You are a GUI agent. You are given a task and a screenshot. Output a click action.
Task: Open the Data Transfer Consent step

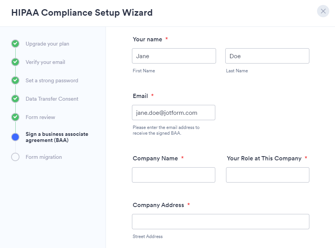point(52,99)
